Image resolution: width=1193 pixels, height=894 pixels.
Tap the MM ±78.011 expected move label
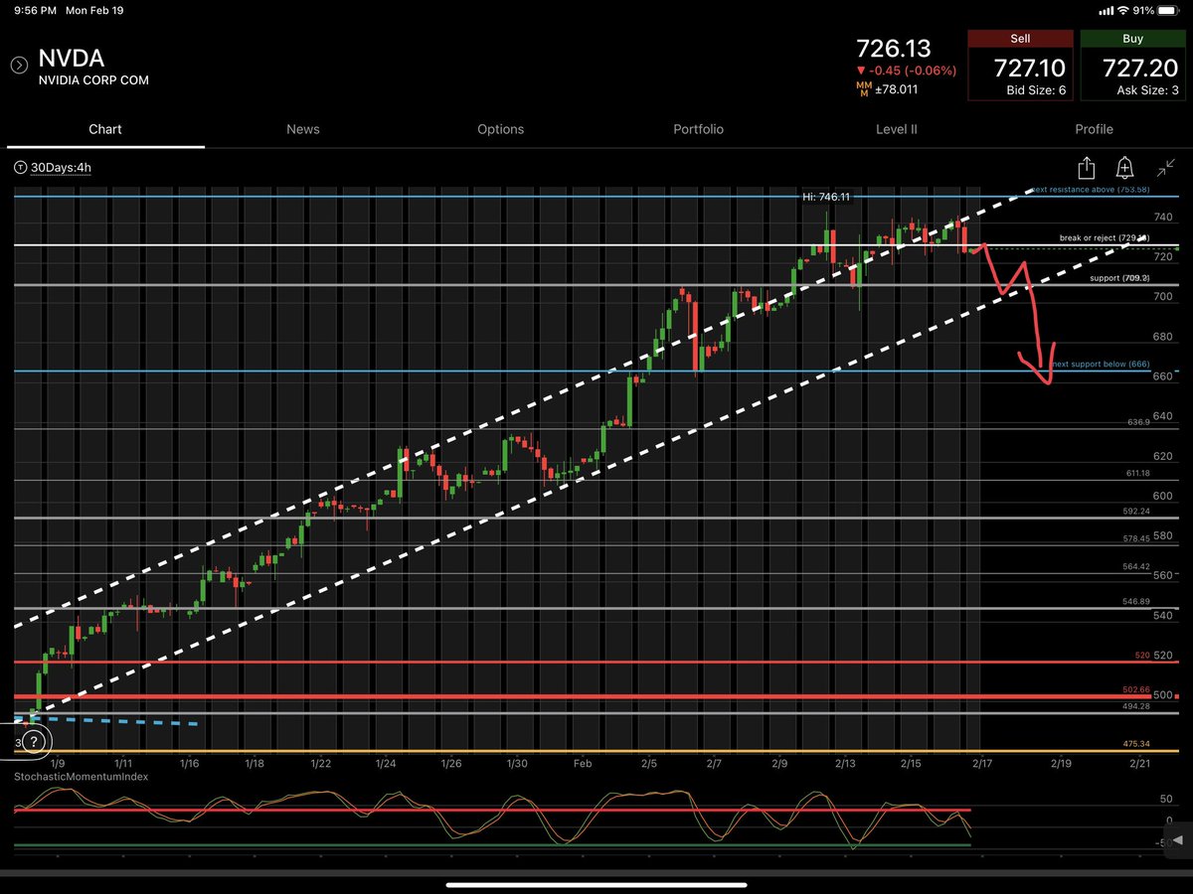[x=888, y=88]
